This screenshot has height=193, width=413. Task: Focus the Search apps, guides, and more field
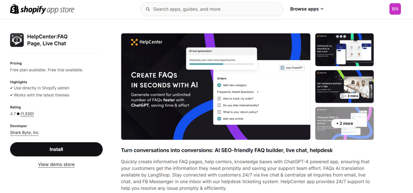(x=212, y=9)
